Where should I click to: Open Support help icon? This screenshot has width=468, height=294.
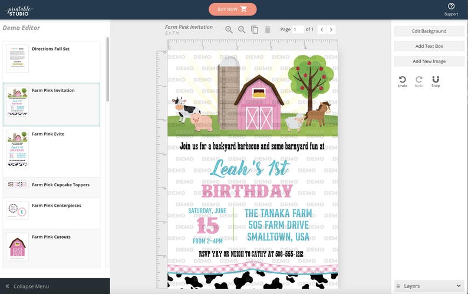451,9
